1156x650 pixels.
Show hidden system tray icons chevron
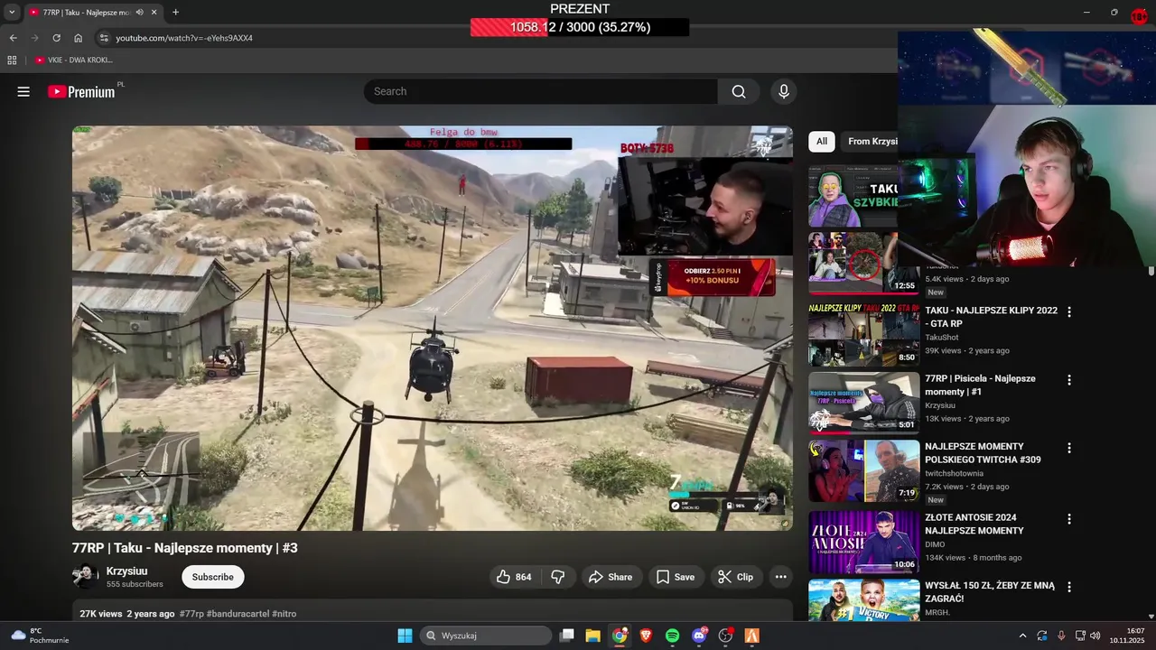tap(1022, 636)
